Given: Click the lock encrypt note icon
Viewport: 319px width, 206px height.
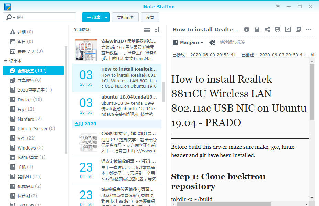Looking at the screenshot, I should point(257,30).
